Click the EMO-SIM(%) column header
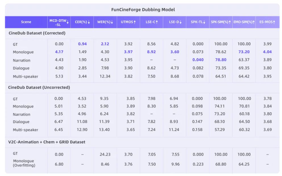 click(243, 22)
